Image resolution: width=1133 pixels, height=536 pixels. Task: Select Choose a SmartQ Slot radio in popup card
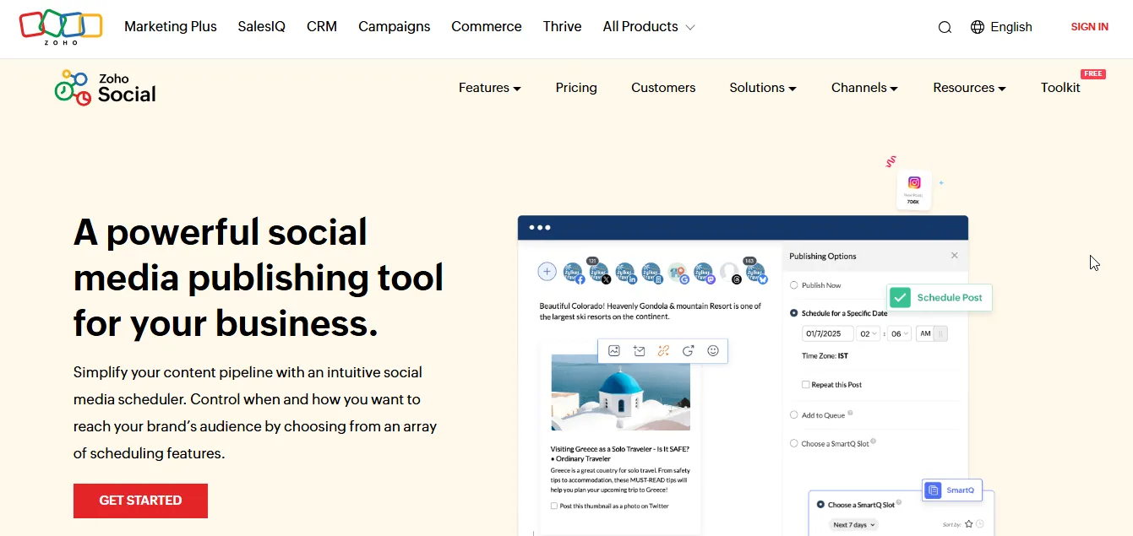pyautogui.click(x=820, y=505)
